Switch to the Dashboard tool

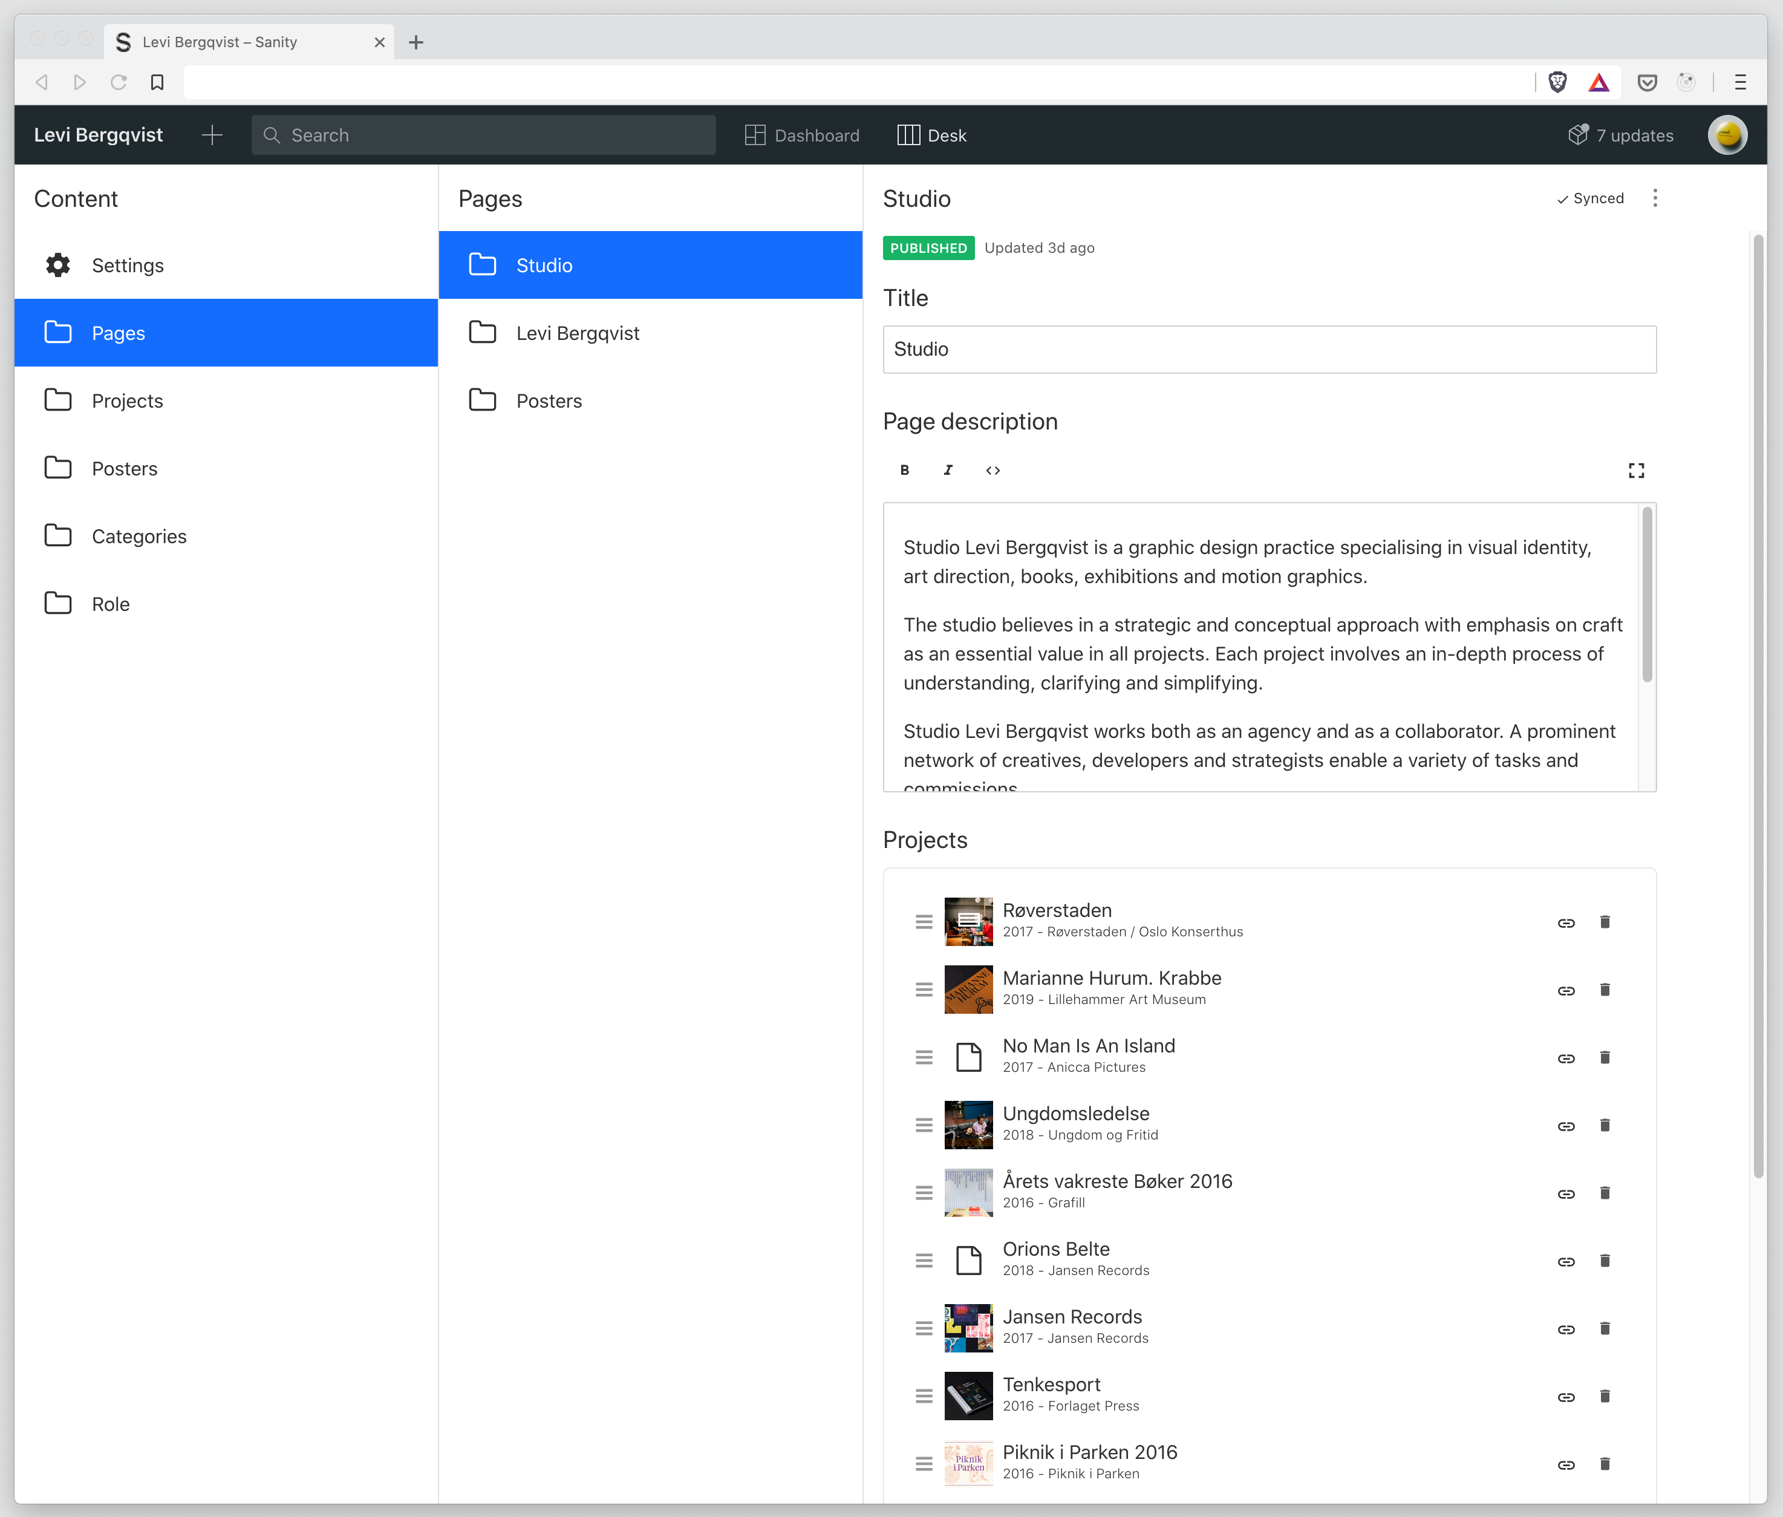click(801, 135)
